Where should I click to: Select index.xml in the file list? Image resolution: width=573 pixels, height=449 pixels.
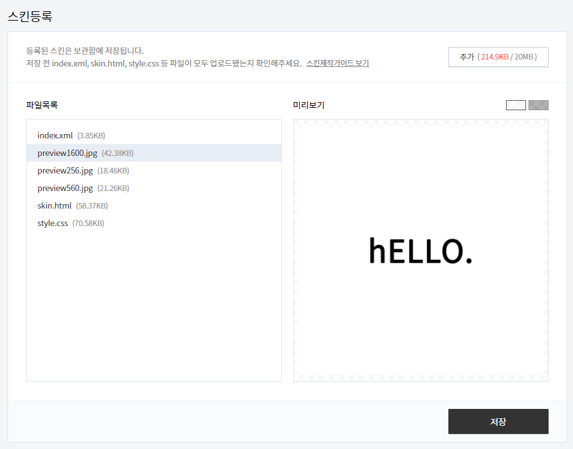click(154, 135)
